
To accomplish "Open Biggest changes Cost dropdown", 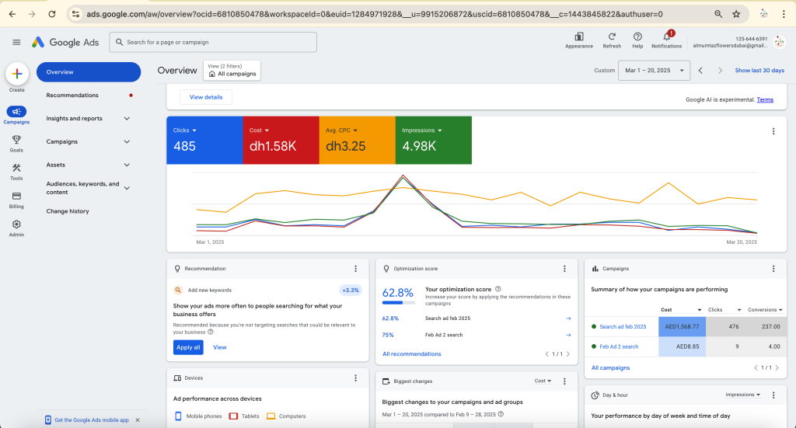I will pos(543,381).
